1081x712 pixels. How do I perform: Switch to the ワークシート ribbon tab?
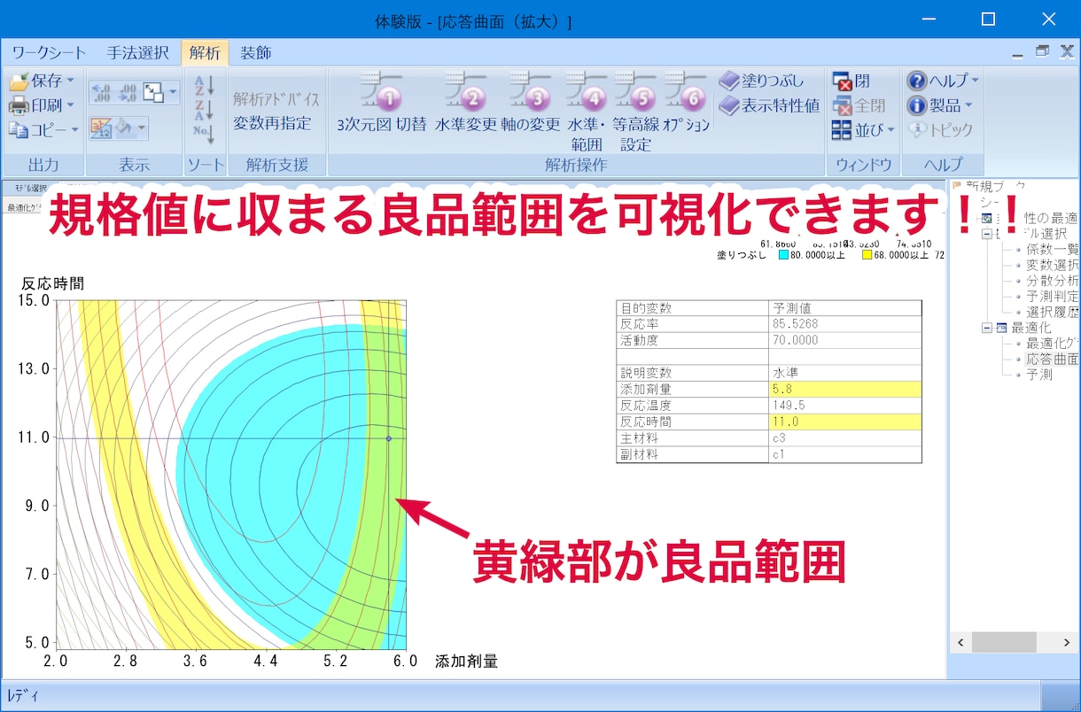click(x=49, y=52)
